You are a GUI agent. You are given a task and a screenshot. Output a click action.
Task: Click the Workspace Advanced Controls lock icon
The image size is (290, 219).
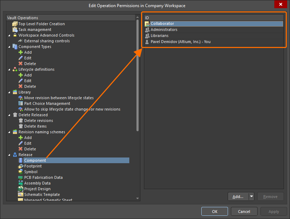tap(15, 35)
